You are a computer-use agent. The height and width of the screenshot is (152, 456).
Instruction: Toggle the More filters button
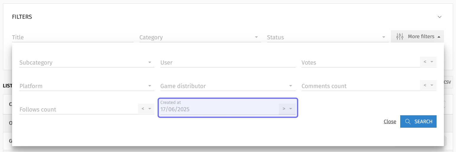[x=417, y=37]
